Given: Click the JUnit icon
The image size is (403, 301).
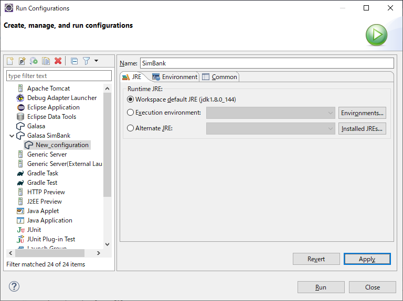Looking at the screenshot, I should click(20, 230).
